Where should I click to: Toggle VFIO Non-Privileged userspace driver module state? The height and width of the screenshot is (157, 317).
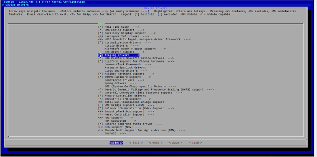coord(101,40)
